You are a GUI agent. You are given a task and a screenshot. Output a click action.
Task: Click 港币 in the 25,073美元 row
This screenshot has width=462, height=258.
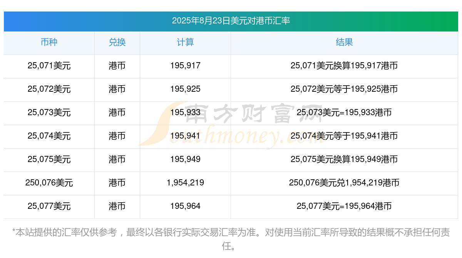(x=117, y=112)
